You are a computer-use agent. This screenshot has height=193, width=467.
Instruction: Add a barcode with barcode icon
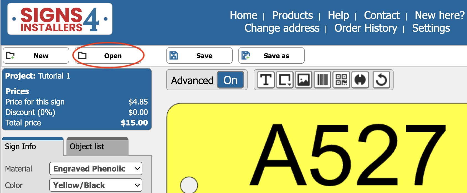click(322, 80)
